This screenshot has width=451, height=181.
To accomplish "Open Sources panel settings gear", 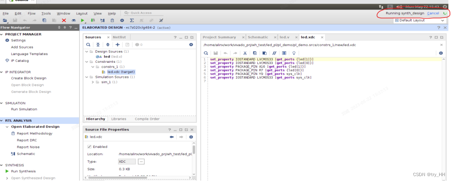I will 191,44.
